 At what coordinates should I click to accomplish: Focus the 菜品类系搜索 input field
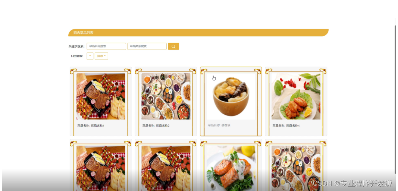pyautogui.click(x=147, y=47)
